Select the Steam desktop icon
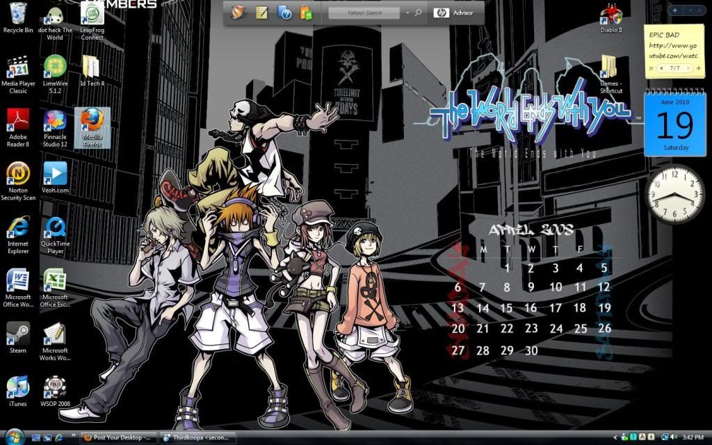The image size is (712, 445). coord(18,338)
